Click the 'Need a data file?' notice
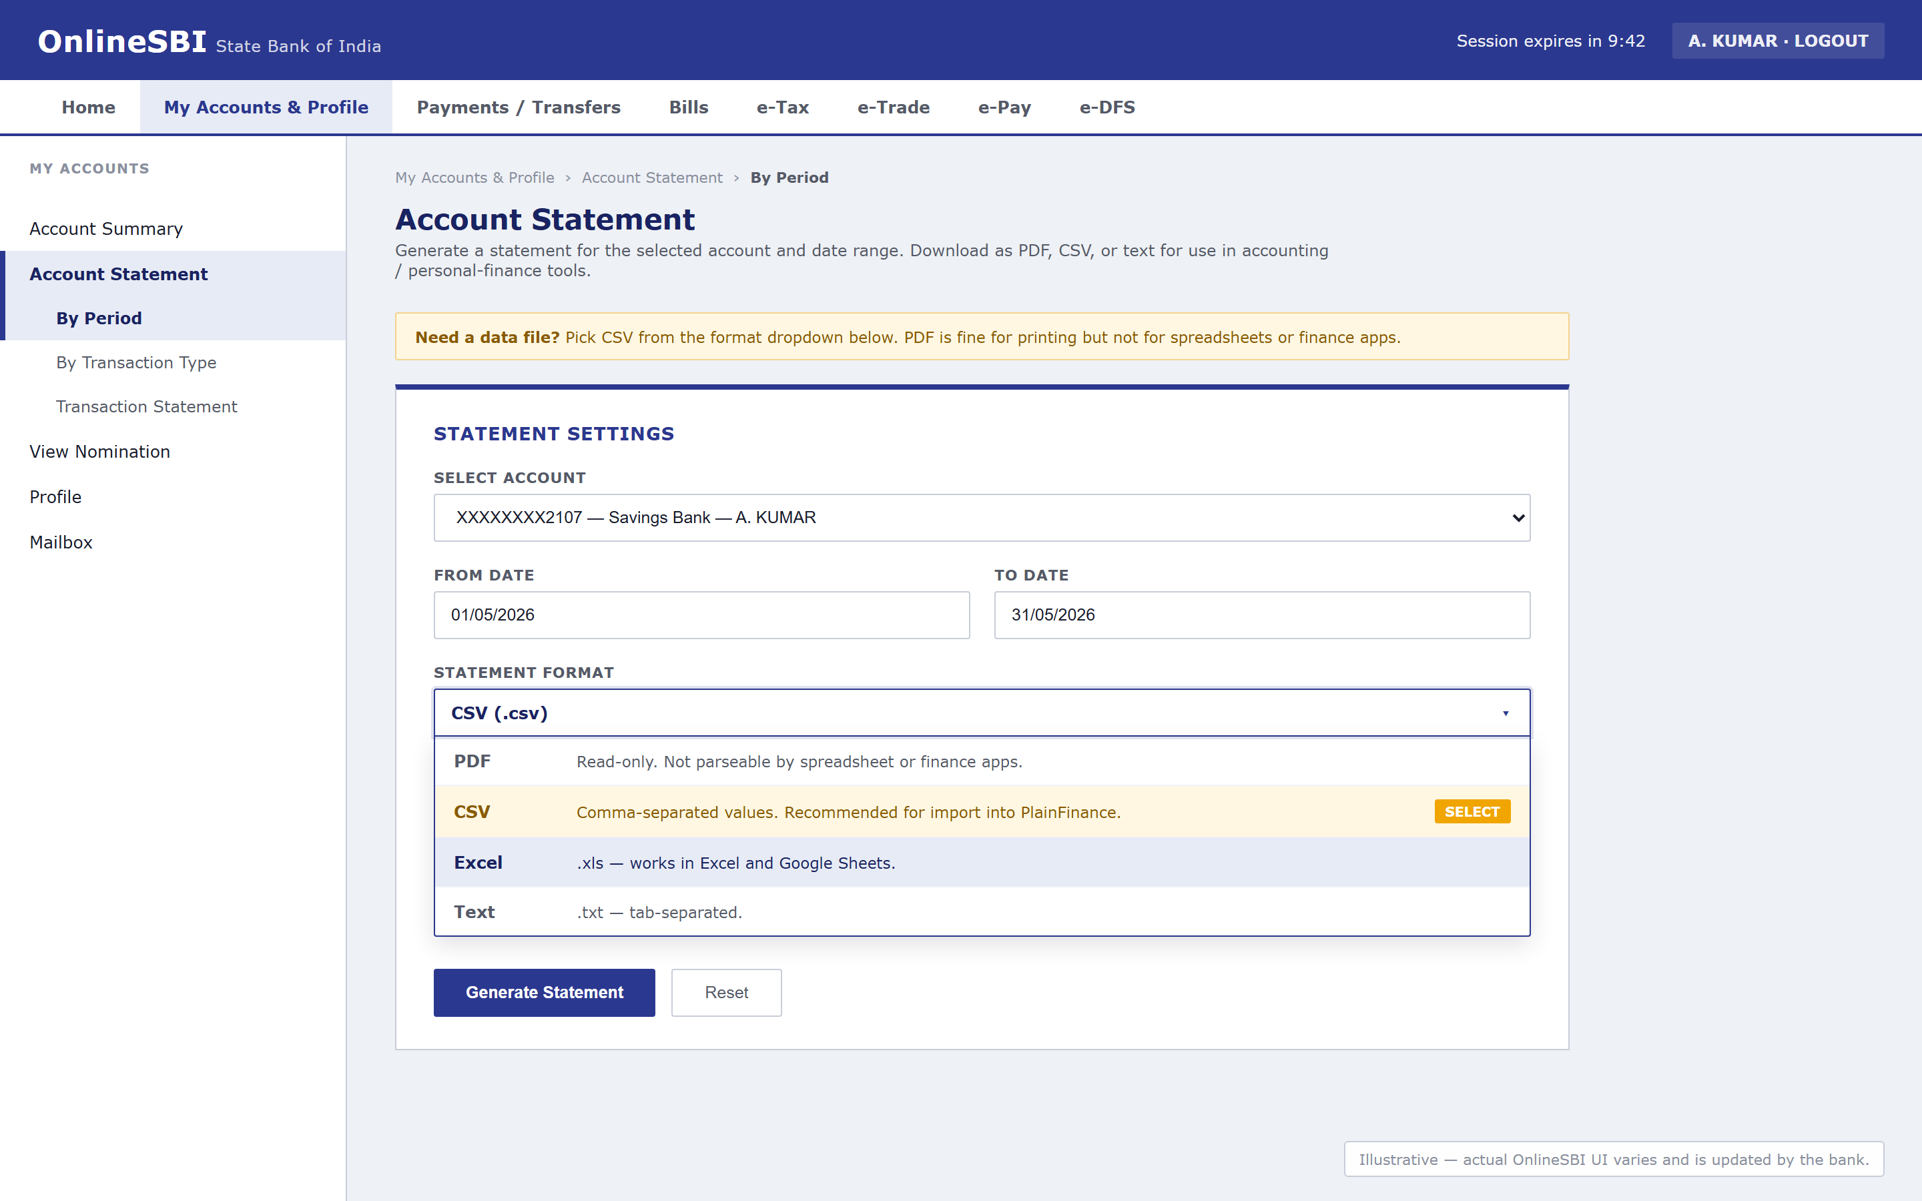This screenshot has width=1922, height=1201. [x=982, y=337]
